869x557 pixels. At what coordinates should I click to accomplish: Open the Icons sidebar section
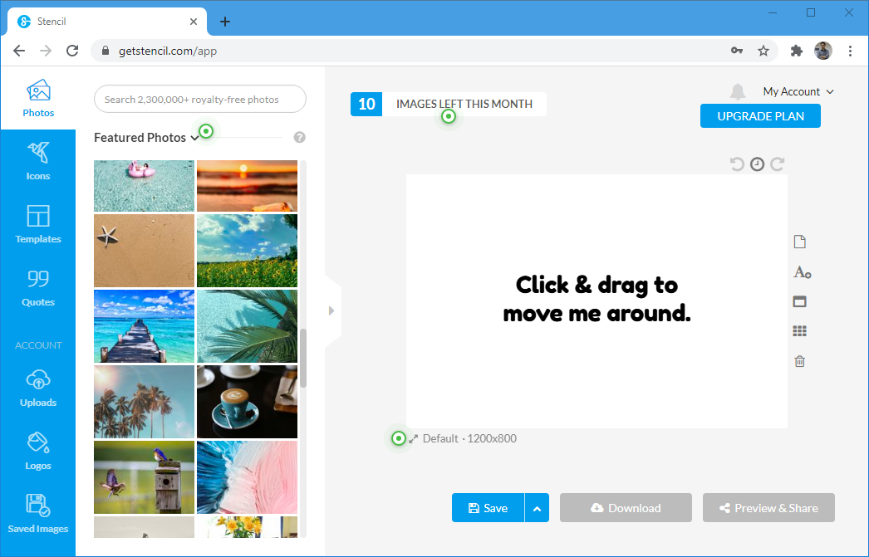pyautogui.click(x=38, y=161)
